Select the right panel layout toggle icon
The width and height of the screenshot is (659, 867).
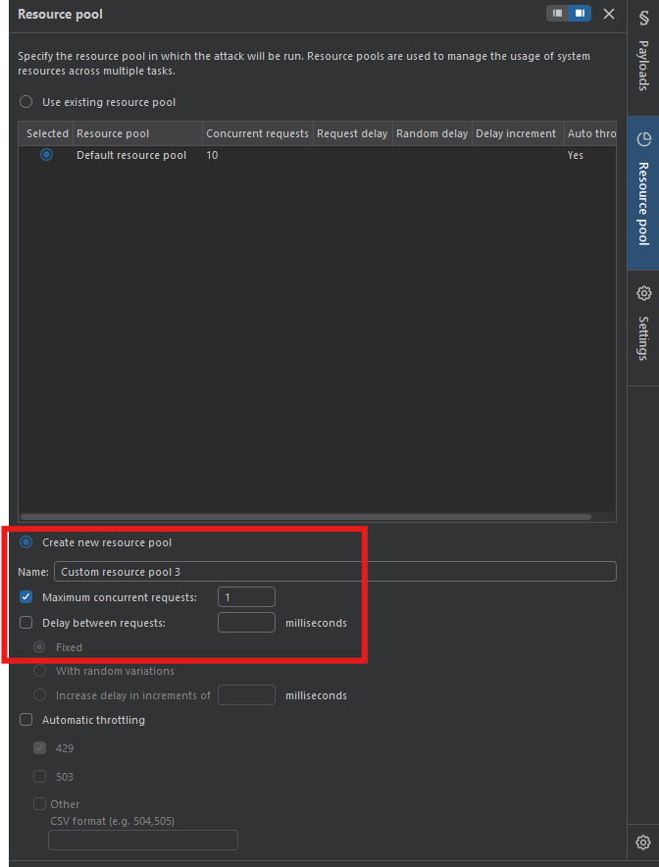pyautogui.click(x=580, y=14)
